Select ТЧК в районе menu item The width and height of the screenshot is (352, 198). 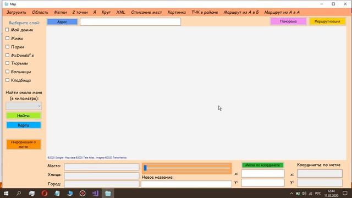click(205, 12)
